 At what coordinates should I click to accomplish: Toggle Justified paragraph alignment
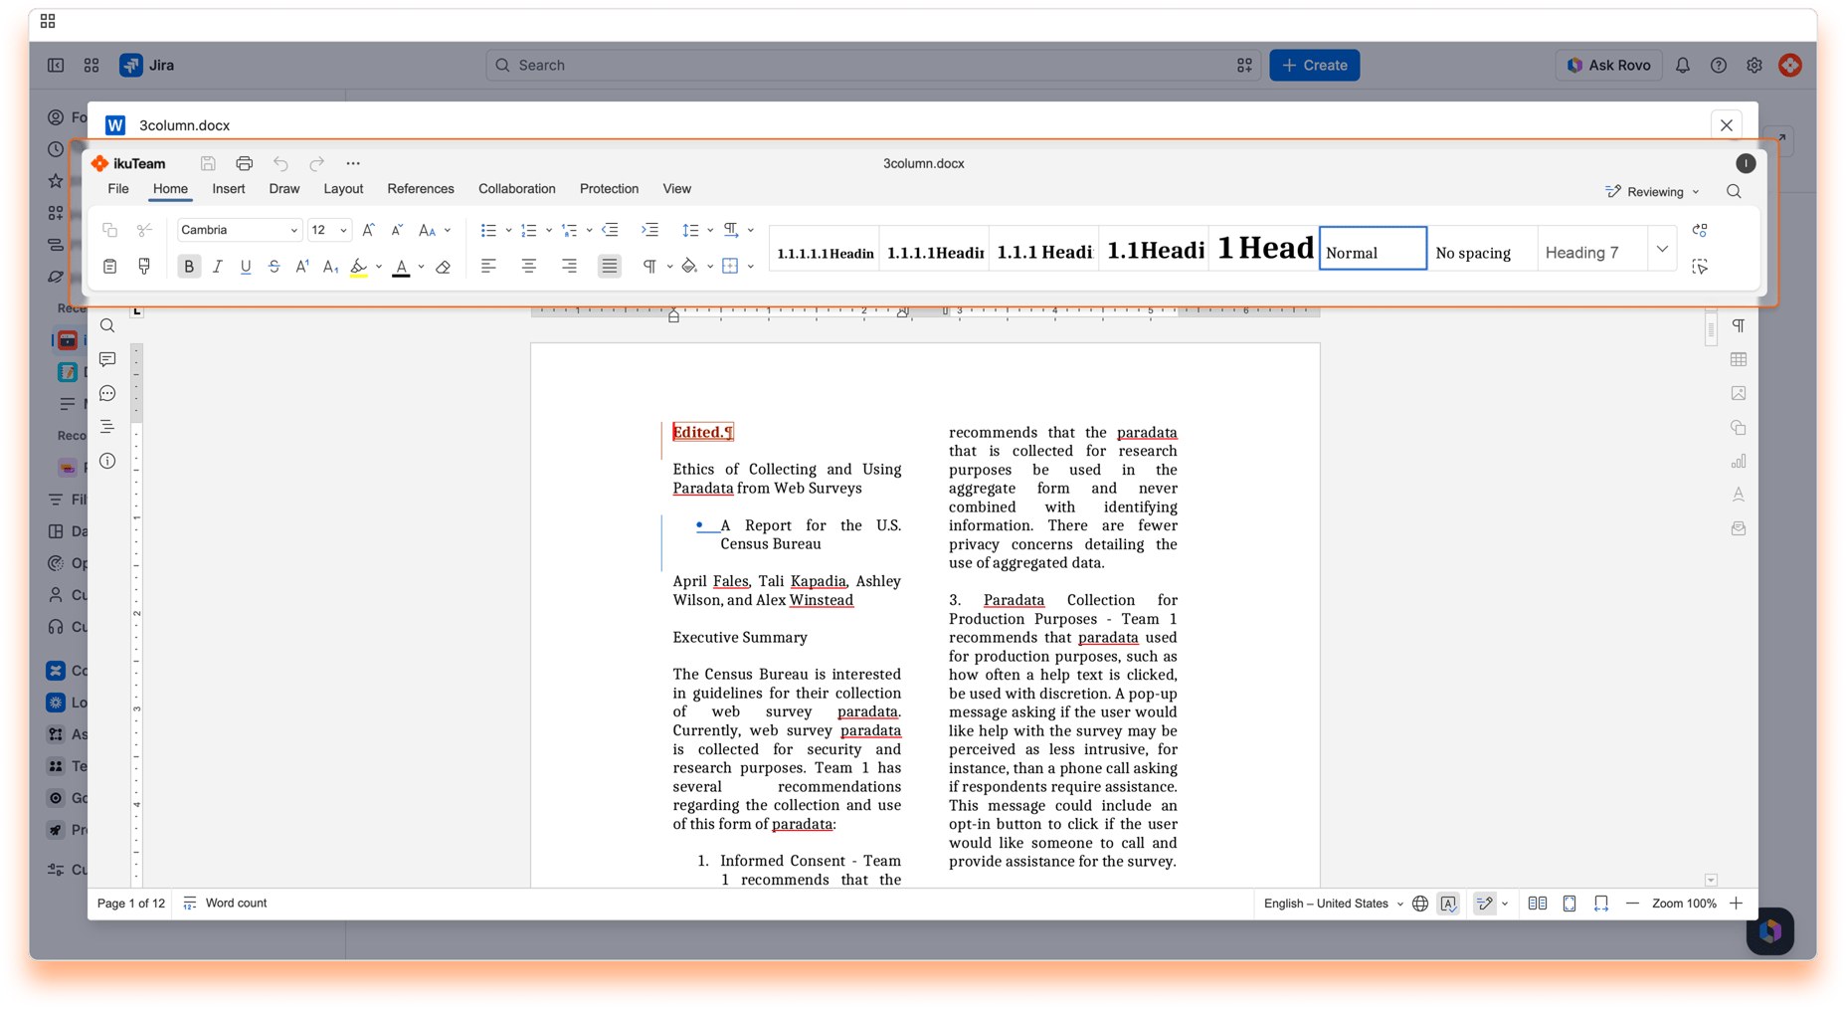click(610, 266)
